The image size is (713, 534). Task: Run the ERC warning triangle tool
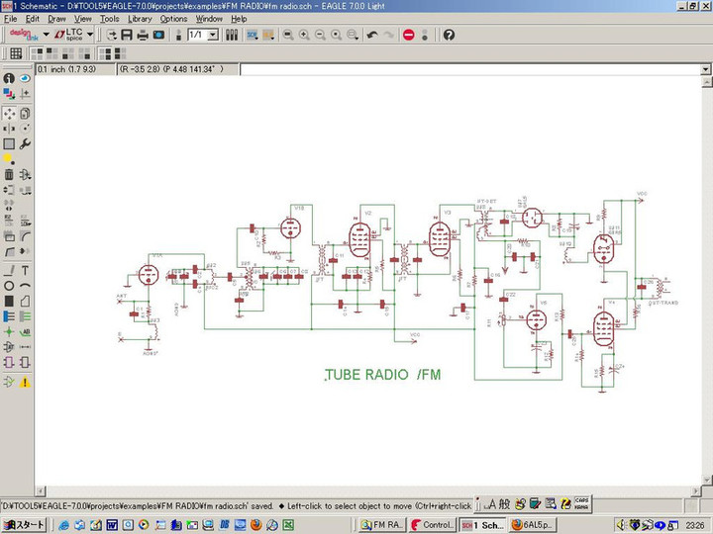(25, 382)
